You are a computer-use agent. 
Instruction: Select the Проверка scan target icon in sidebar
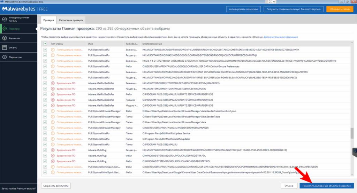(5, 29)
